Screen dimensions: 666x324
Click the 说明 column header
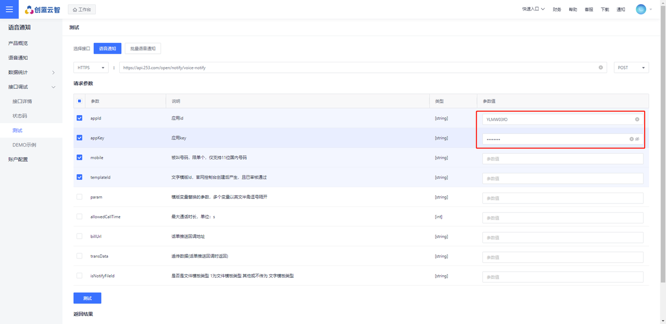point(176,101)
